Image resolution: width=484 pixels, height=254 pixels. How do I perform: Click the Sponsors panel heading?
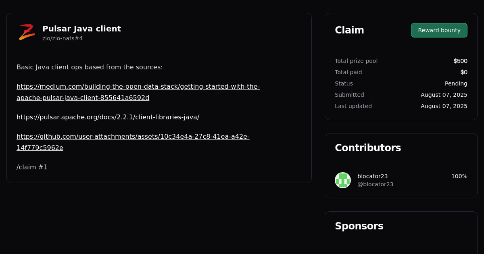(359, 226)
